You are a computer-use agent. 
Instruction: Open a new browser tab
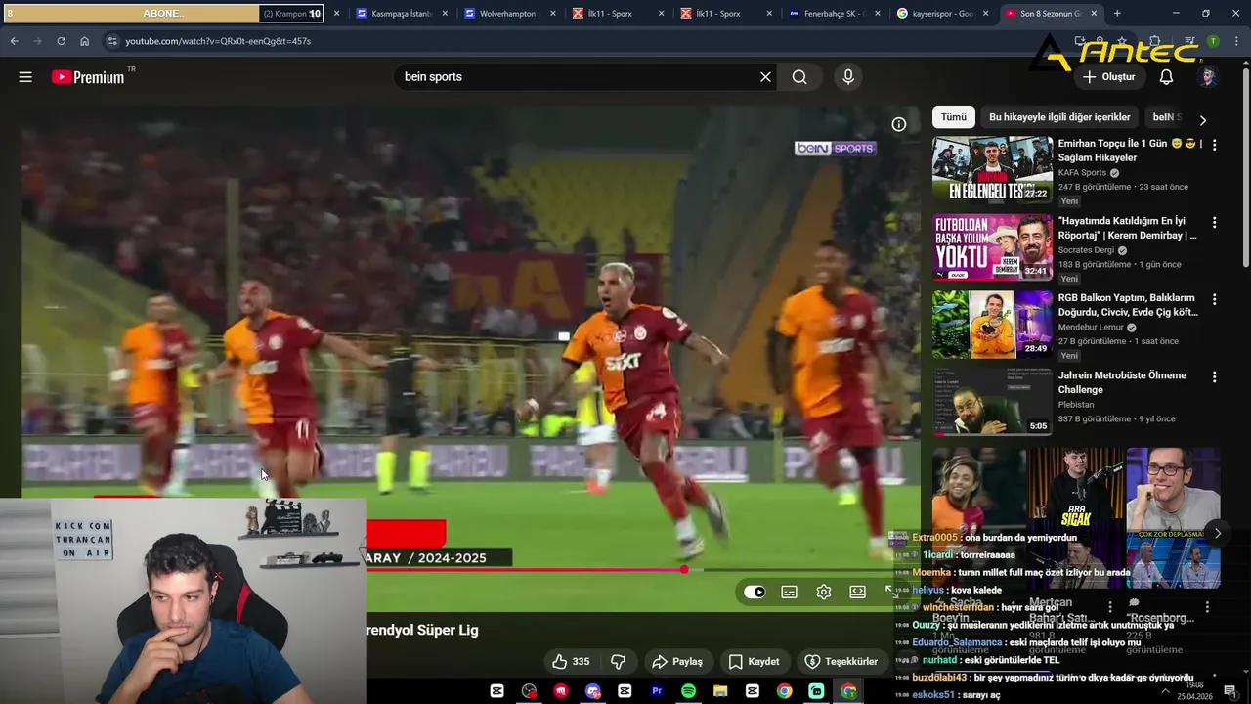[1117, 14]
